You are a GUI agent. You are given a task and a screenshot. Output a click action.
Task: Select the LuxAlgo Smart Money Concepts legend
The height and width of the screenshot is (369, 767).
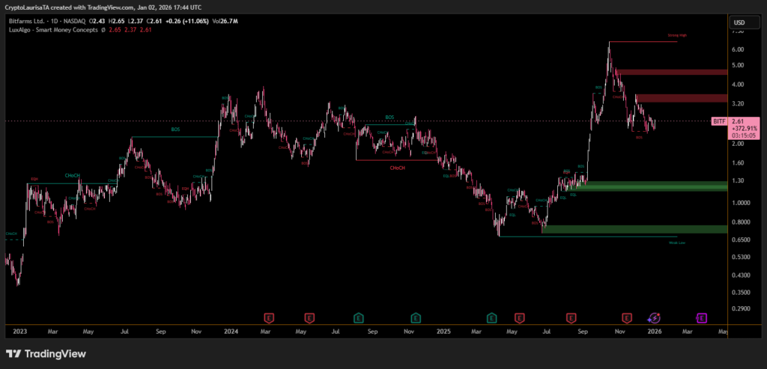(52, 29)
